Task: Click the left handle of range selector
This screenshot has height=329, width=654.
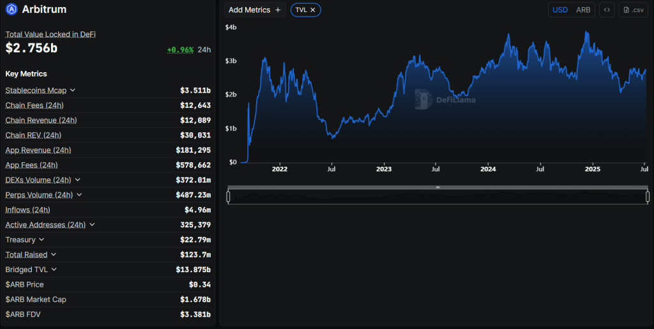Action: [x=228, y=197]
